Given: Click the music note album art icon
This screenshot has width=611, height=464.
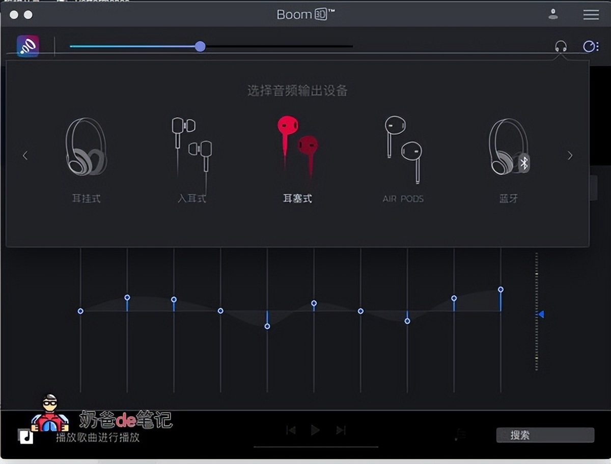Looking at the screenshot, I should [25, 436].
